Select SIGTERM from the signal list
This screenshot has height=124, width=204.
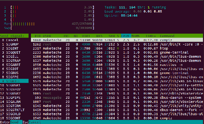coord(14,106)
